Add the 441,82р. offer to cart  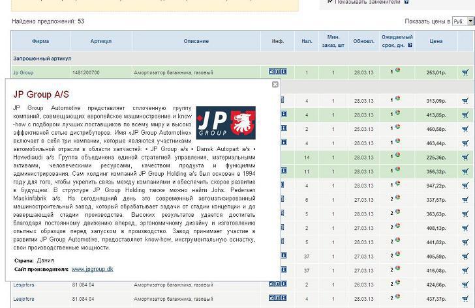465,242
